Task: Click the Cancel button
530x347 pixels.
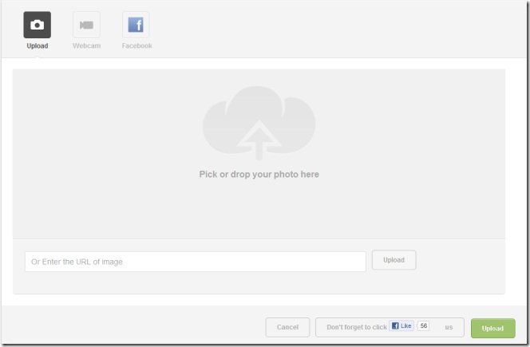Action: [287, 327]
